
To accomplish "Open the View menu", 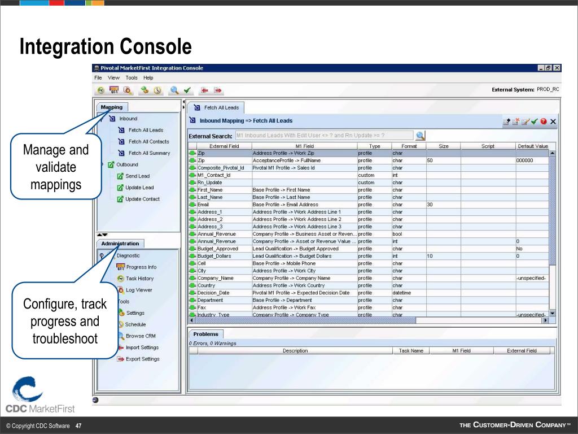I will coord(113,78).
